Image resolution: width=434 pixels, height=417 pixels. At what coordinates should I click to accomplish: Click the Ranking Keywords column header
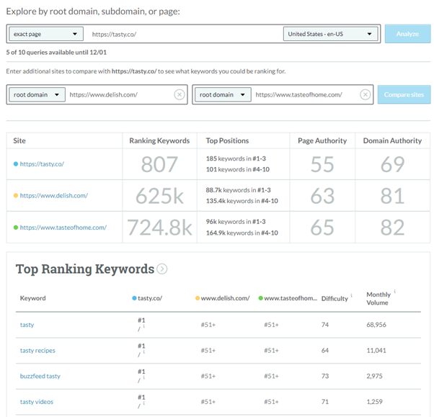click(159, 140)
